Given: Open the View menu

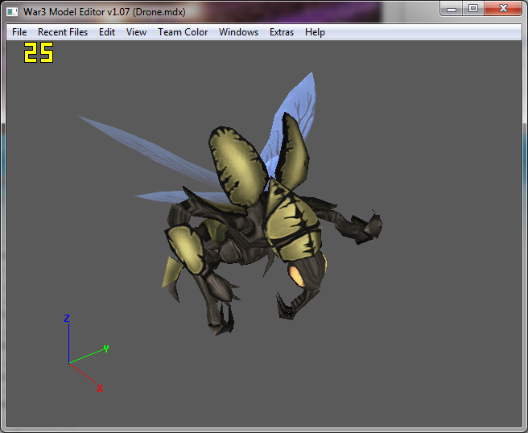Looking at the screenshot, I should click(x=136, y=32).
